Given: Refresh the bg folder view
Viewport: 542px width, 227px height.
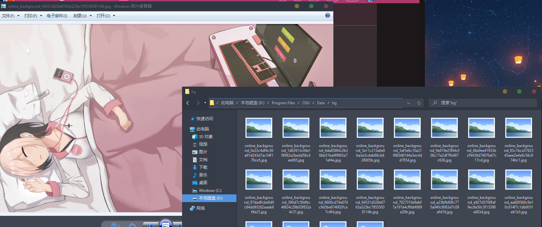Looking at the screenshot, I should click(419, 103).
